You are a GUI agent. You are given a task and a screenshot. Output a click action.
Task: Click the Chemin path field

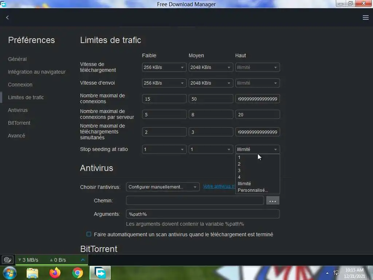point(195,201)
